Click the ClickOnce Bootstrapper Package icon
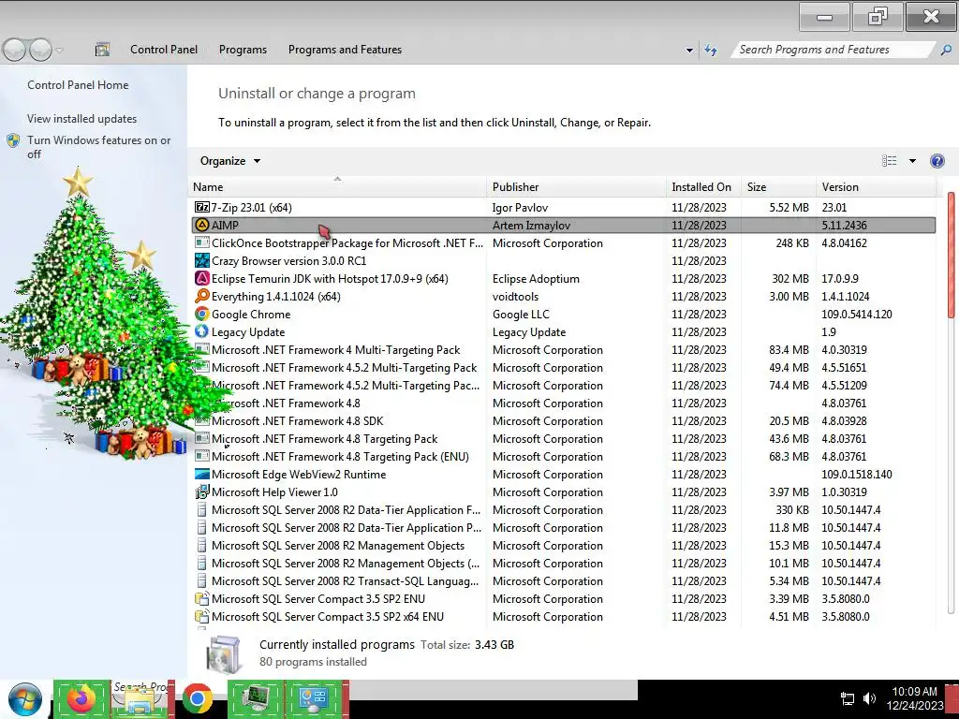The image size is (959, 719). point(202,242)
